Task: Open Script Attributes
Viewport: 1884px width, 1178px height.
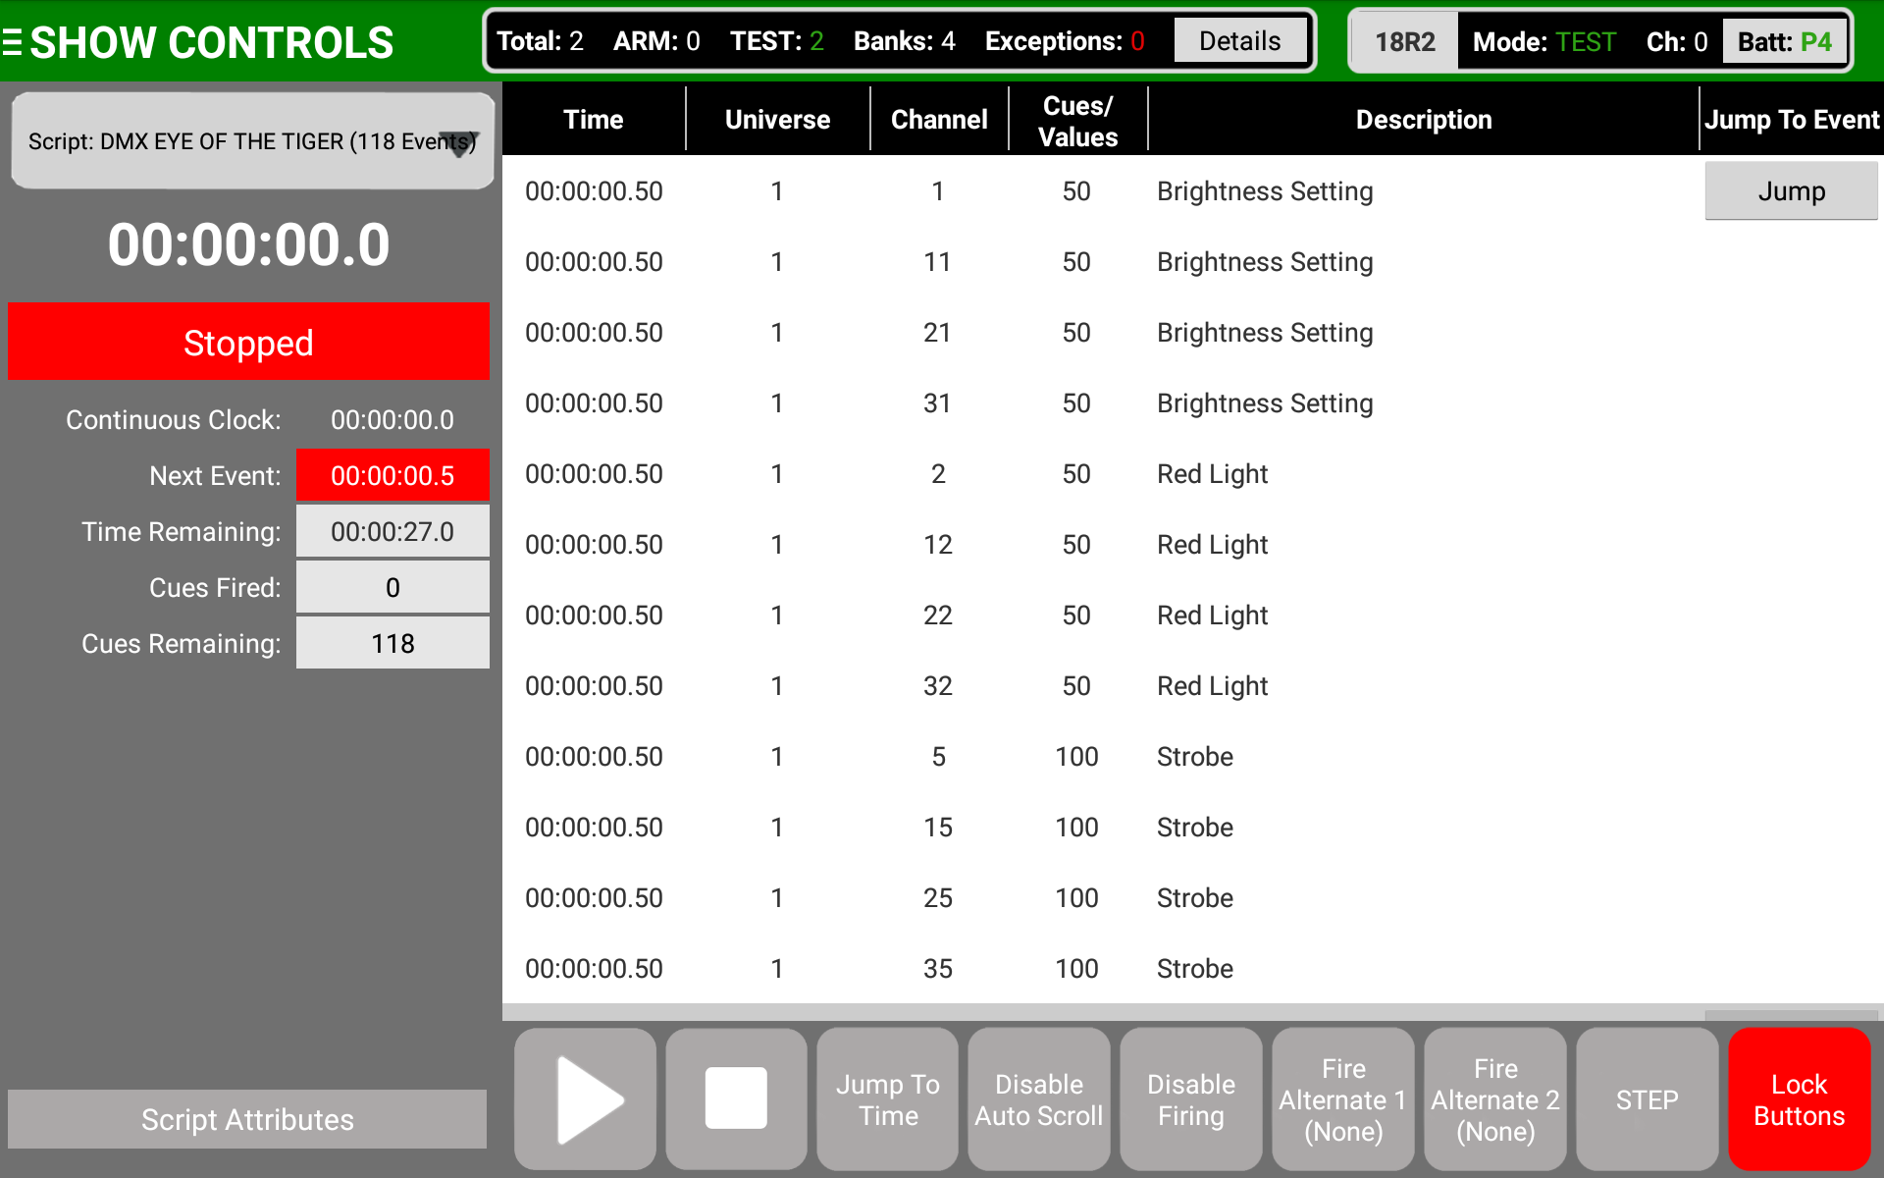Action: 247,1119
